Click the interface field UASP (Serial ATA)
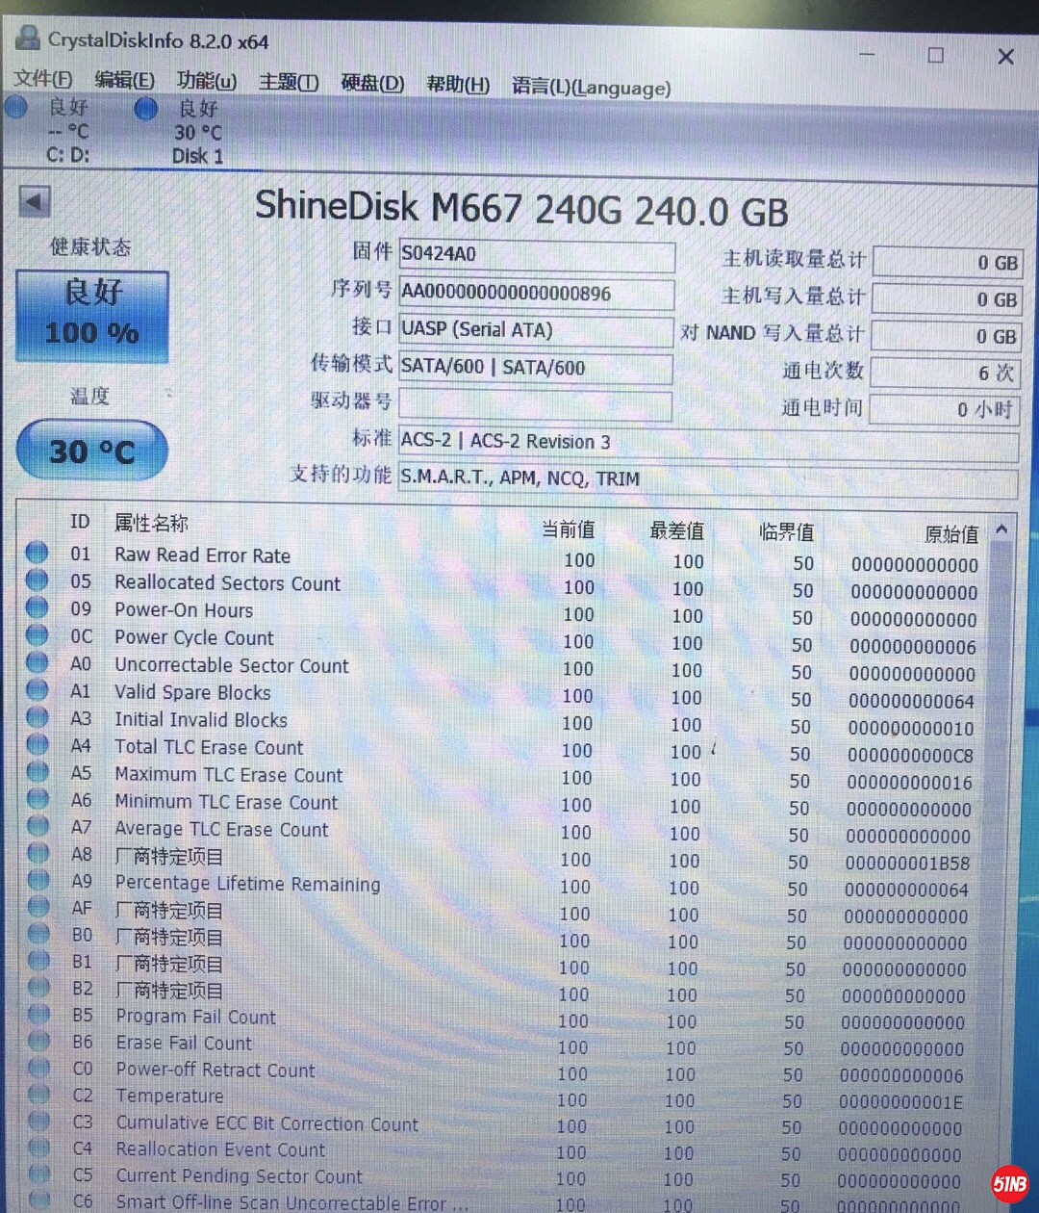The width and height of the screenshot is (1039, 1213). pos(536,330)
